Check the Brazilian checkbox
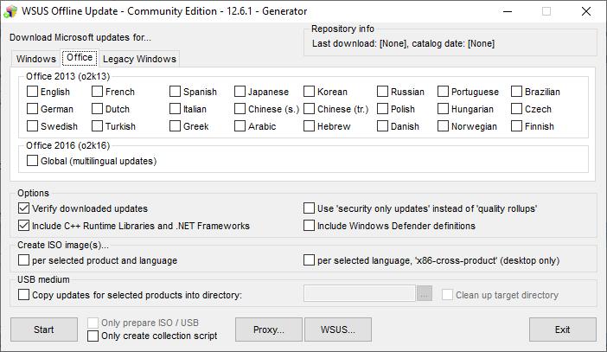Screen dimensions: 607x352 (x=516, y=92)
